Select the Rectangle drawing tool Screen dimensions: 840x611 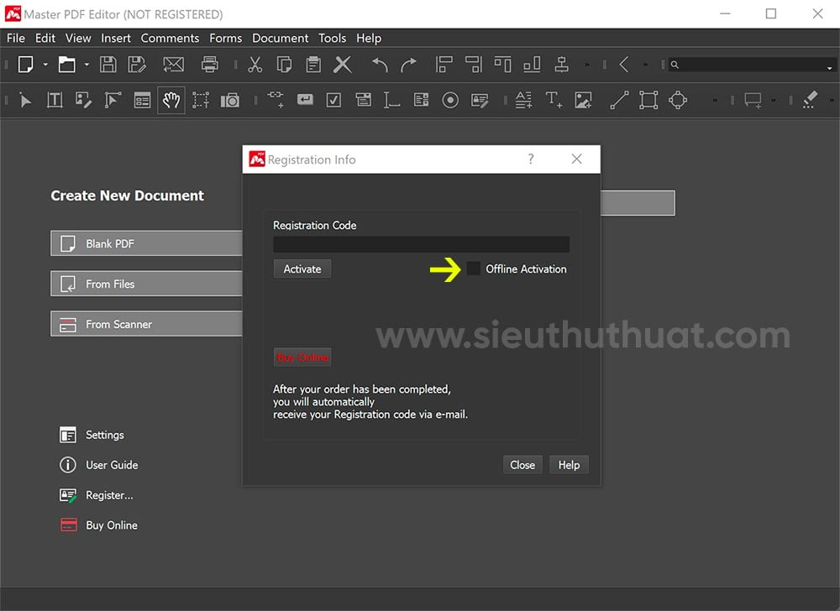[x=648, y=100]
